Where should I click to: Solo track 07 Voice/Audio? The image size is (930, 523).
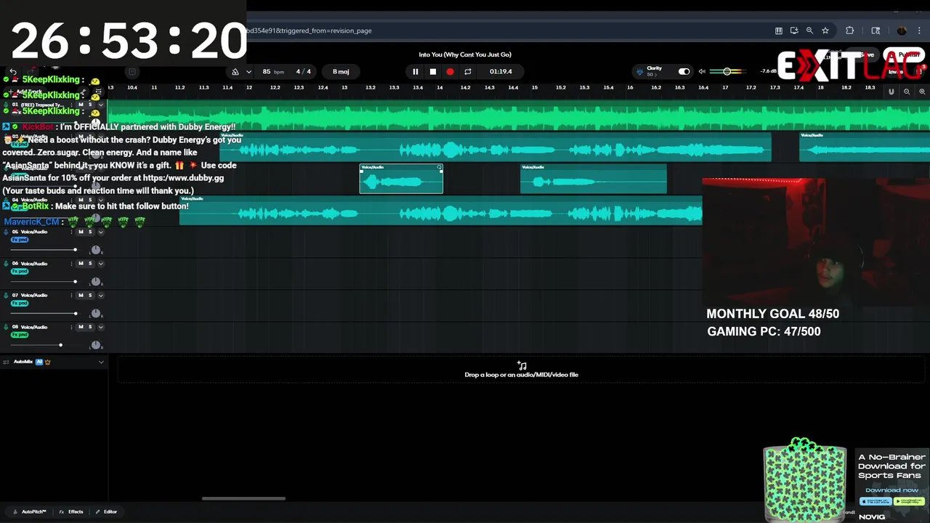click(x=90, y=295)
